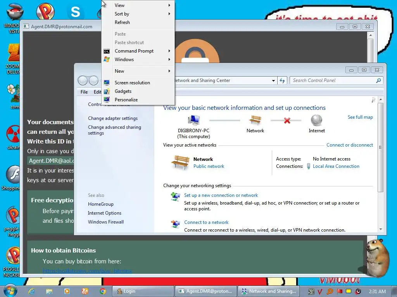Open the View submenu in context menu
397x297 pixels.
point(138,5)
